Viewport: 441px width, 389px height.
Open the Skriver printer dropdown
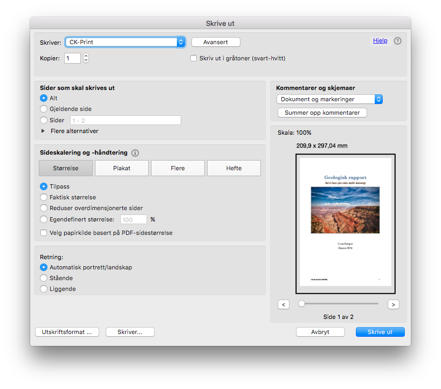tap(125, 42)
